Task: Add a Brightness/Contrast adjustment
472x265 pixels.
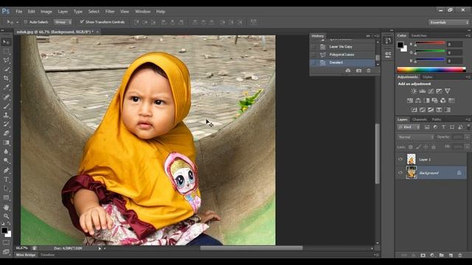Action: point(414,91)
